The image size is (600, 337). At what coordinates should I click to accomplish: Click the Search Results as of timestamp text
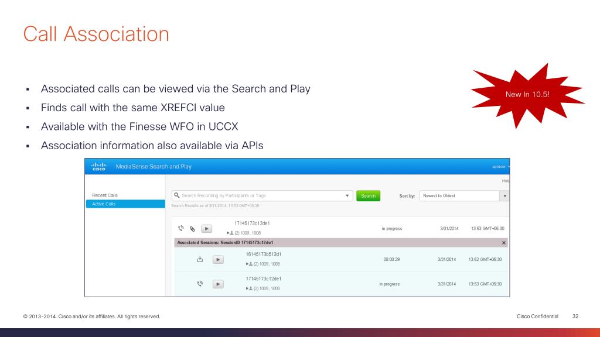point(215,205)
